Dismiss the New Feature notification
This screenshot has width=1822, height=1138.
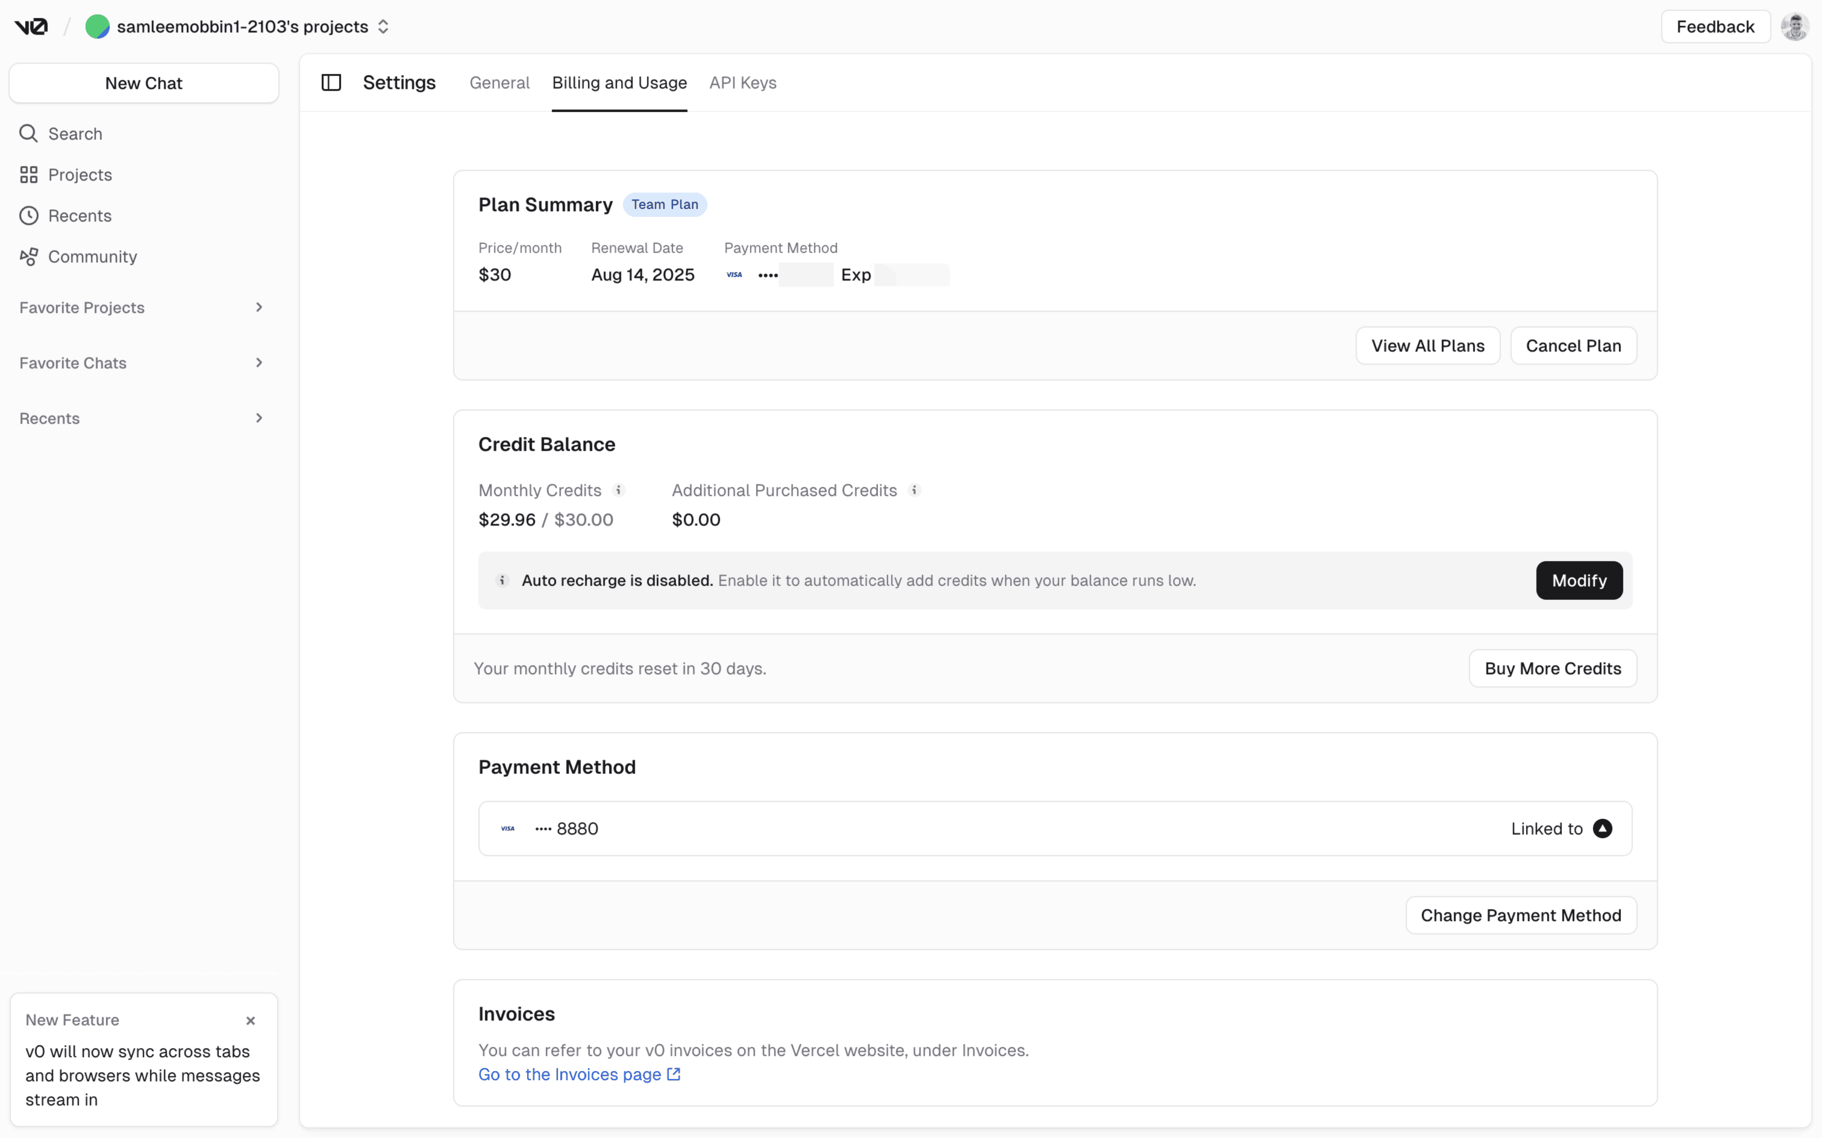251,1021
